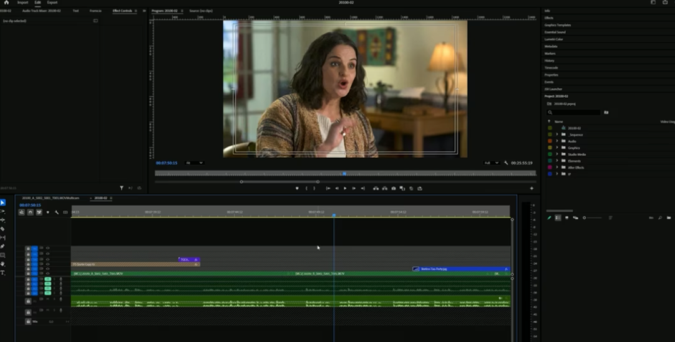Open the Text panel tab
The width and height of the screenshot is (675, 342).
point(75,11)
